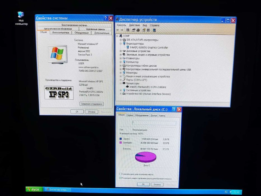Open the Действие menu in Device Manager
The width and height of the screenshot is (261, 196).
[134, 25]
